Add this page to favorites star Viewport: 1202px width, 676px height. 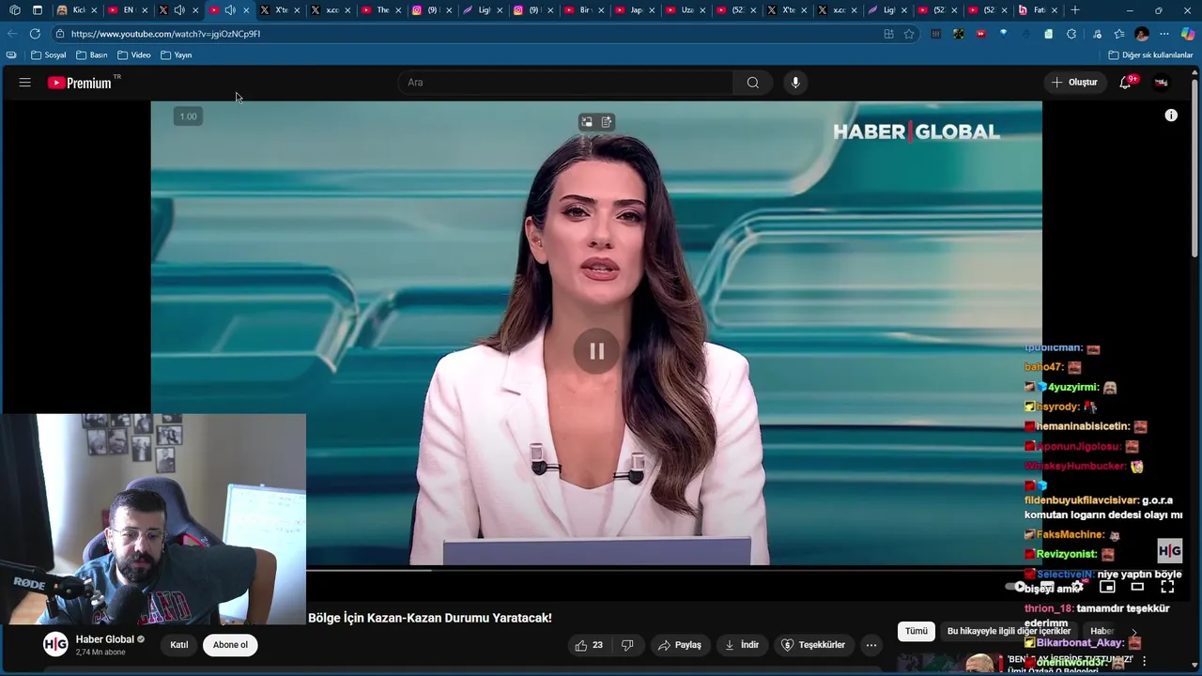(909, 34)
